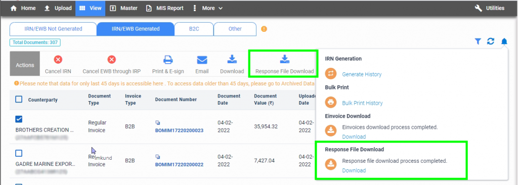Click the Document Value column header
518x185 pixels.
tap(265, 100)
